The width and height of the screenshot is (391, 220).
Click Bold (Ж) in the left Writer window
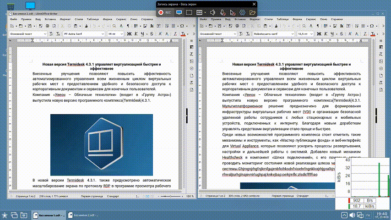coord(130,34)
